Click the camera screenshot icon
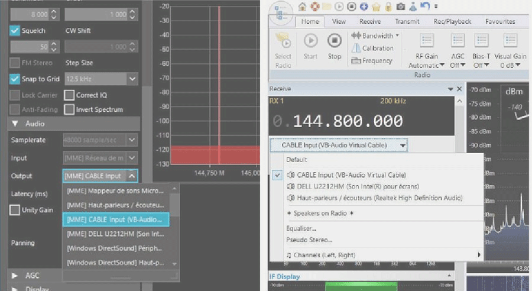 [400, 7]
